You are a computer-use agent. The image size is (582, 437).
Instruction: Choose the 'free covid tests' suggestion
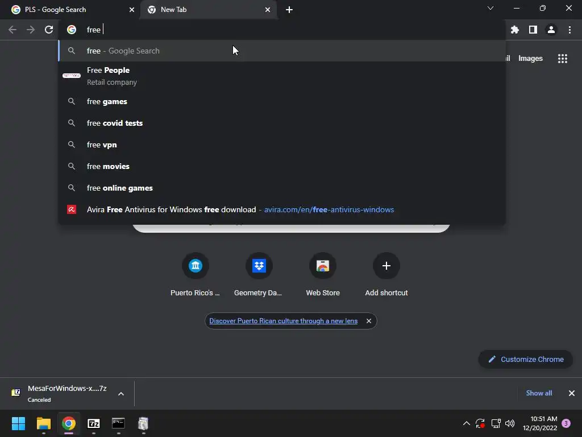tap(282, 123)
